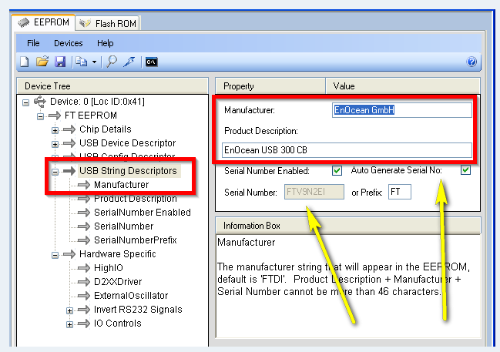500x352 pixels.
Task: Click the or Prefix input field
Action: tap(400, 192)
